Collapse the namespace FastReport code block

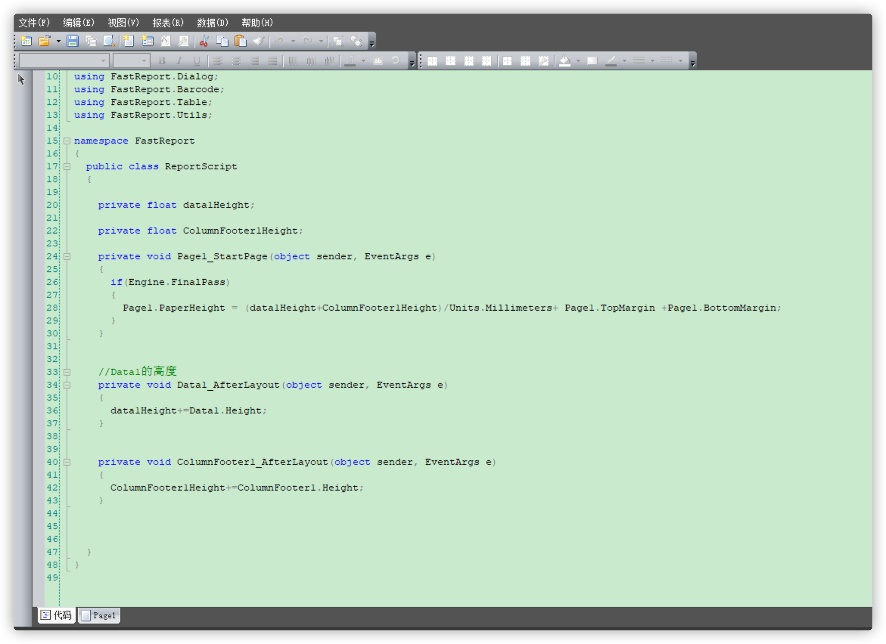click(67, 141)
